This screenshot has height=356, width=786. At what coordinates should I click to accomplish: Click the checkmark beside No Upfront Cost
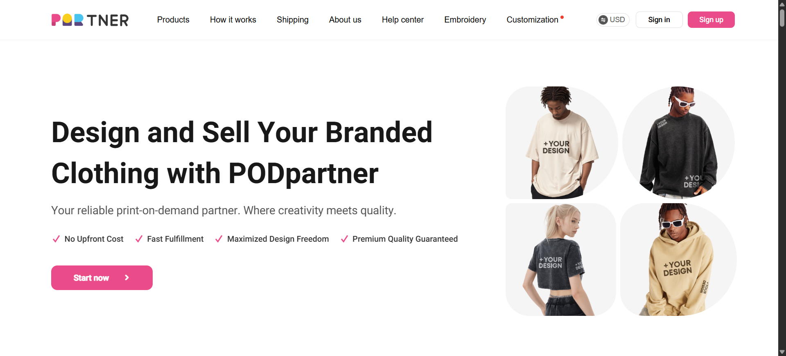click(56, 239)
